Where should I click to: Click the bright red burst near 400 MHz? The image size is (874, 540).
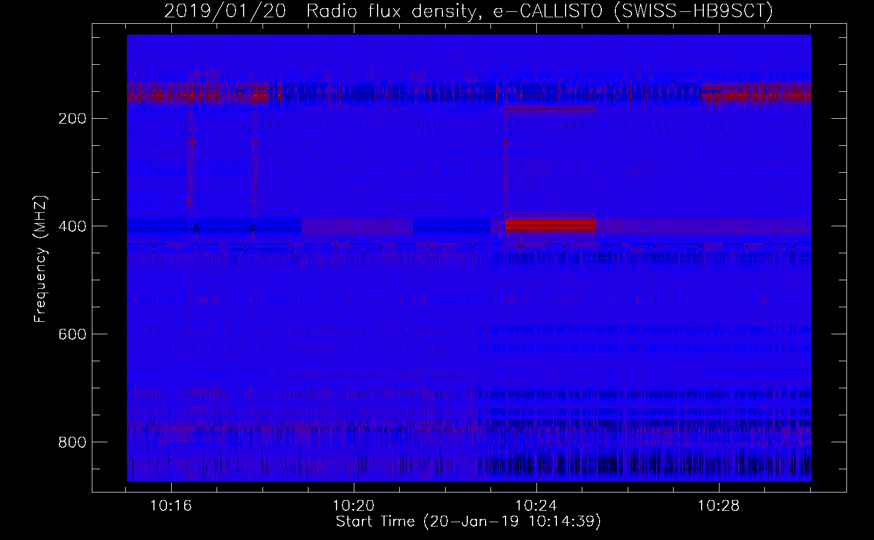(x=550, y=225)
